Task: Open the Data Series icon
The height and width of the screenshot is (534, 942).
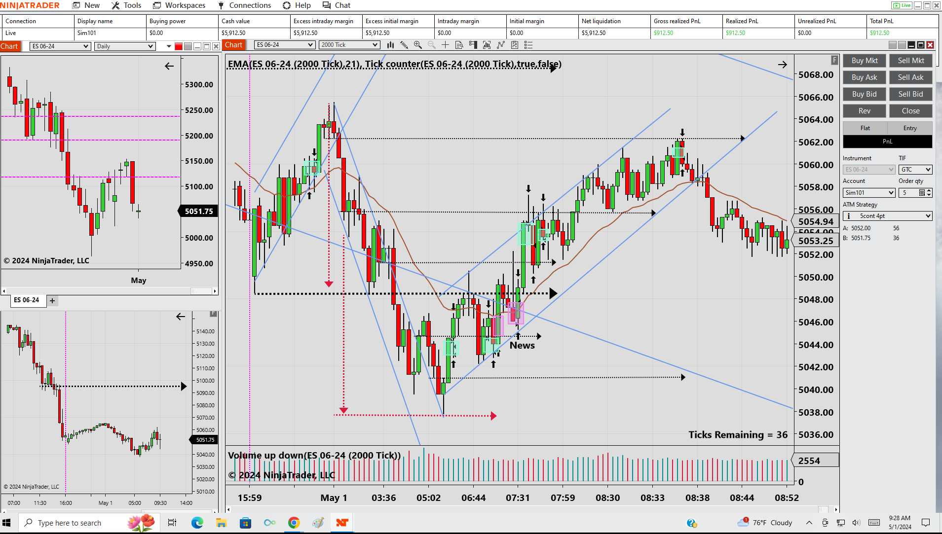Action: tap(487, 45)
